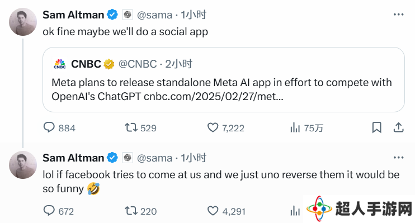This screenshot has width=415, height=223.
Task: Open Sam Altman's avatar on second tweet
Action: (23, 165)
